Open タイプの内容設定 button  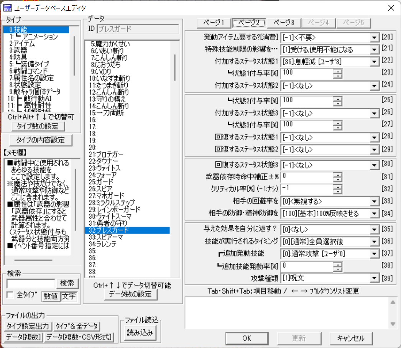click(41, 140)
